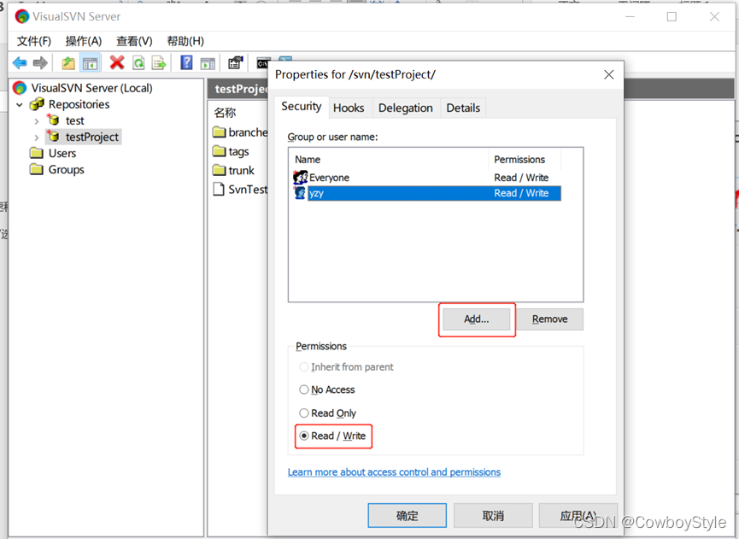The image size is (739, 539).
Task: Click the Name column header
Action: [x=390, y=160]
